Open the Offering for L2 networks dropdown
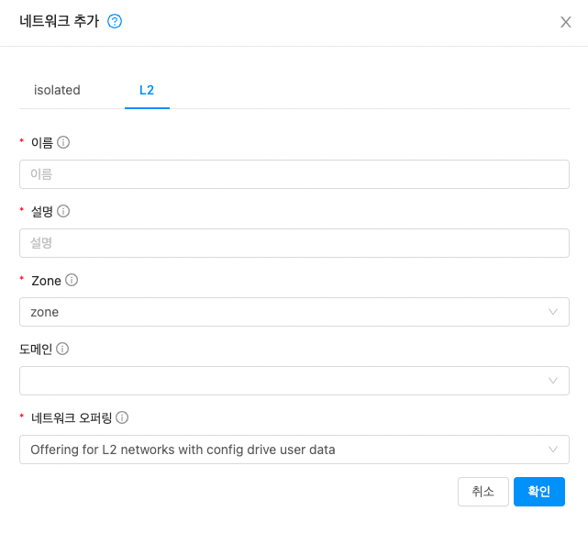Image resolution: width=588 pixels, height=533 pixels. point(294,450)
